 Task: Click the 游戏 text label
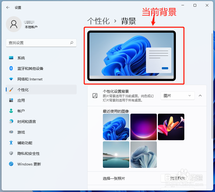(x=21, y=132)
